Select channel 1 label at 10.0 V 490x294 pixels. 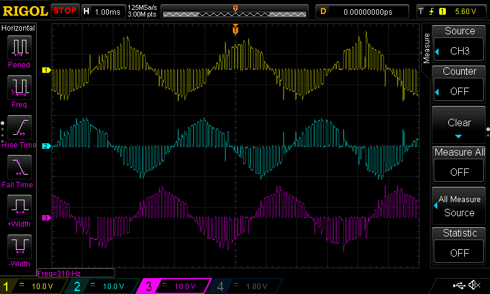(33, 286)
